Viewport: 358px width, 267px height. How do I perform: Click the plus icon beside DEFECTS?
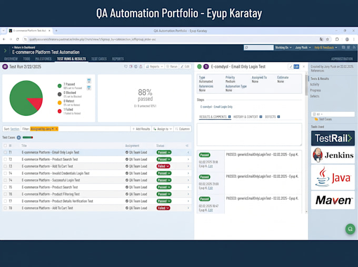pos(279,117)
